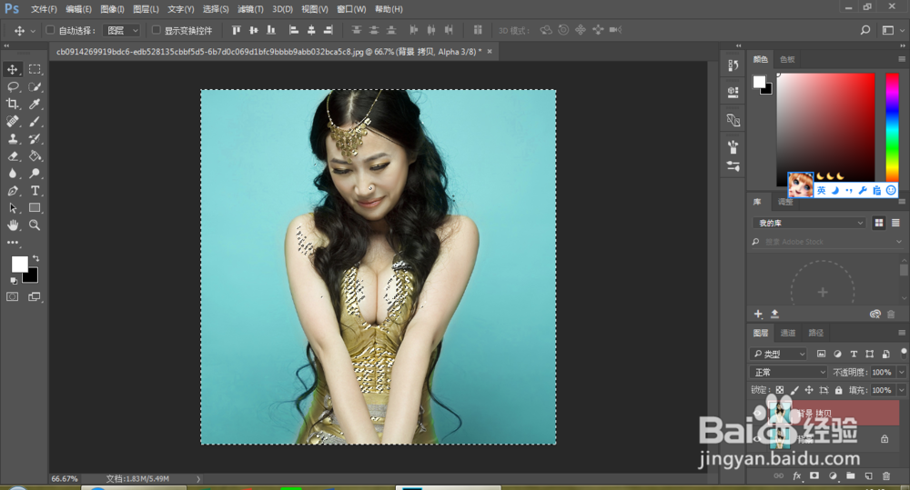Open the 滤镜(T) menu
This screenshot has width=910, height=490.
point(250,9)
